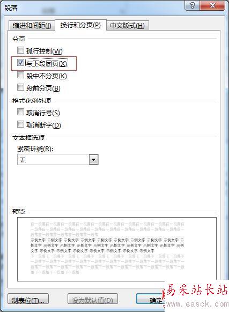Image resolution: width=229 pixels, height=312 pixels.
Task: Check the 段前分页(B) option
Action: point(20,87)
